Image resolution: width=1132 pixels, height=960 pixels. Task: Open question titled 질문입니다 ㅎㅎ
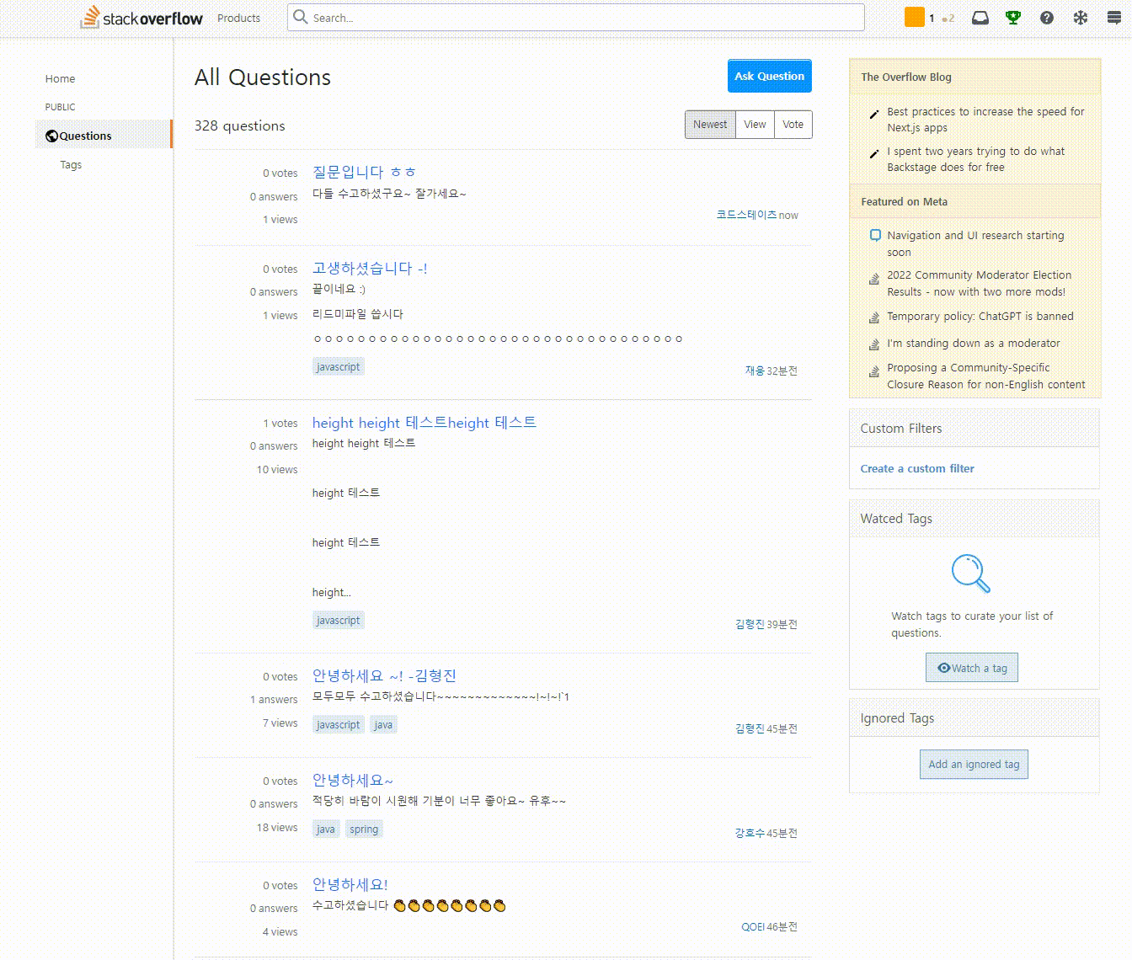[x=364, y=172]
